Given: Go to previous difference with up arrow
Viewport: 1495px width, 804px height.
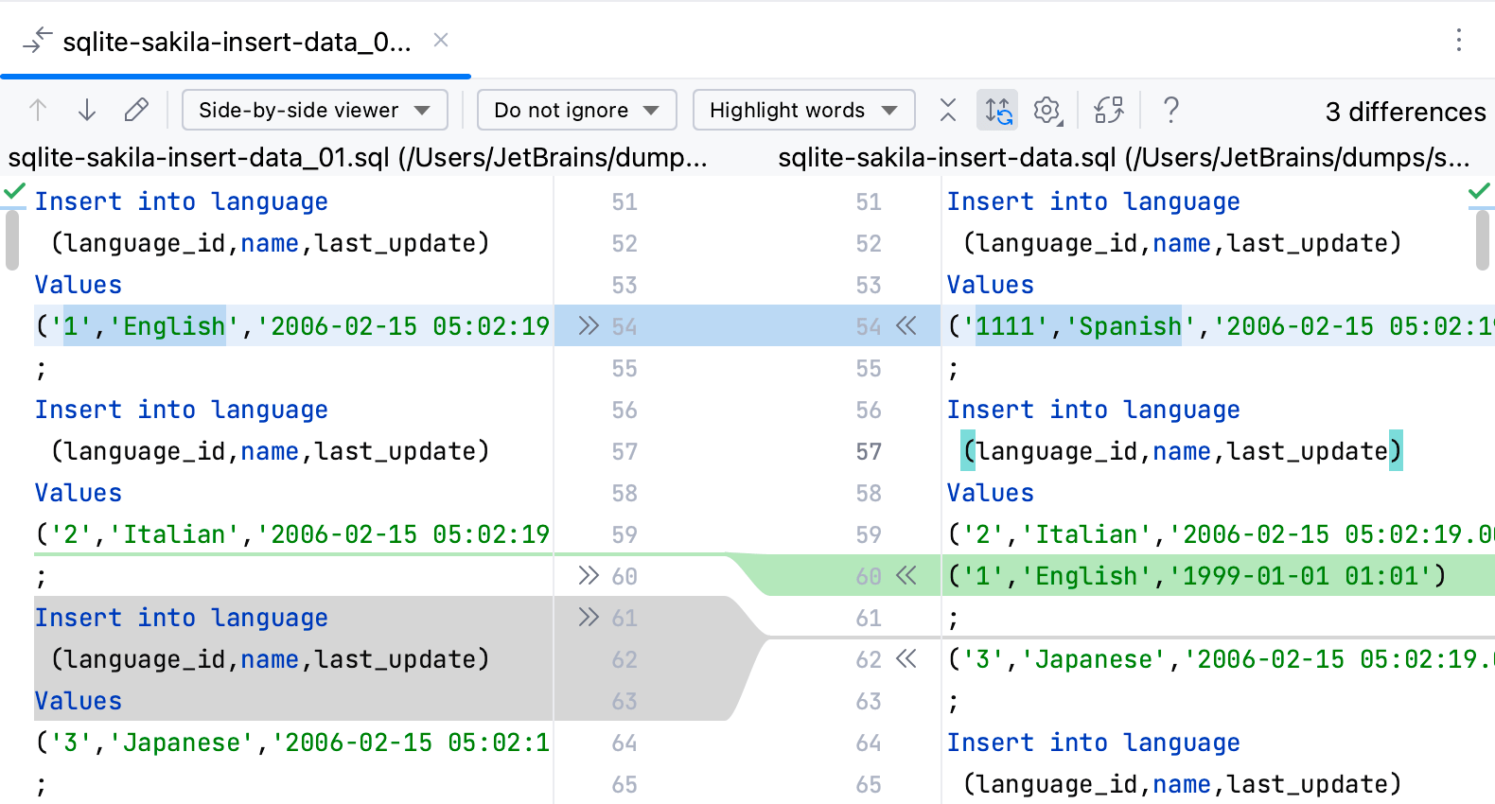Looking at the screenshot, I should (38, 111).
